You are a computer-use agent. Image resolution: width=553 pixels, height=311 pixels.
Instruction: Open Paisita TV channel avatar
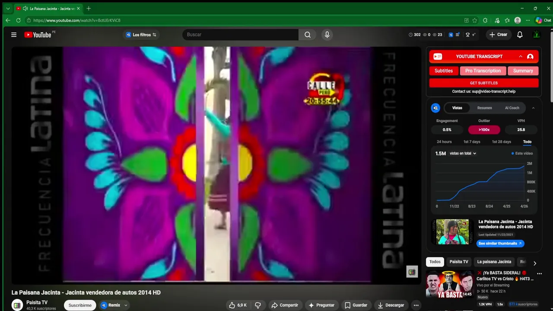(17, 305)
